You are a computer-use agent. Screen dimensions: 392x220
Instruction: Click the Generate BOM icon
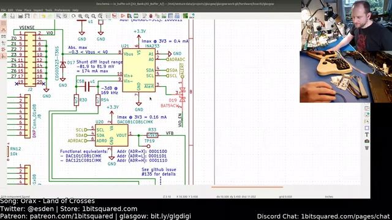click(177, 16)
